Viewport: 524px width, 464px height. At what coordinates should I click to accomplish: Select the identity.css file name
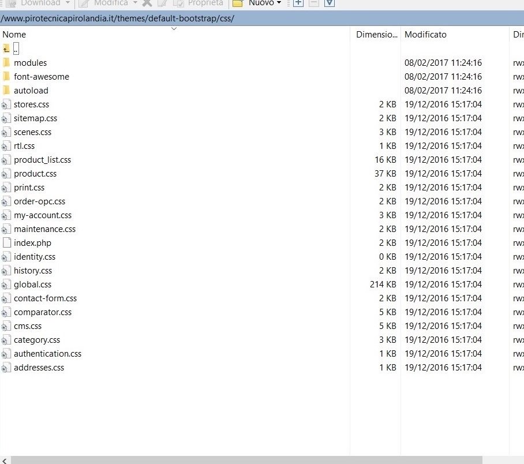pos(35,257)
